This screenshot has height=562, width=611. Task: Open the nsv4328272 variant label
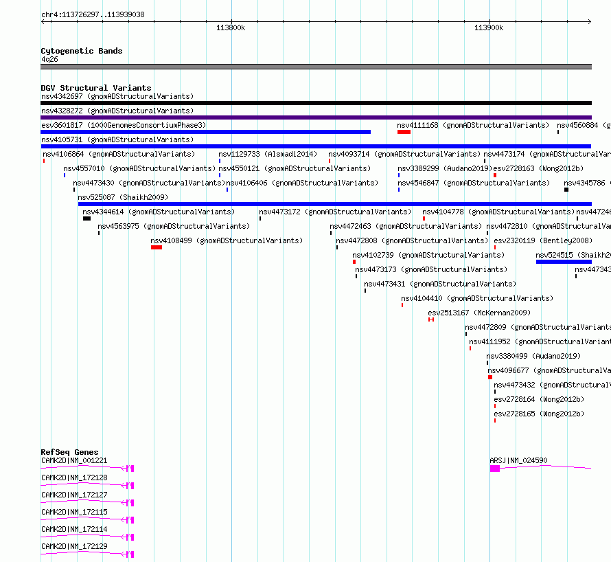pyautogui.click(x=117, y=111)
